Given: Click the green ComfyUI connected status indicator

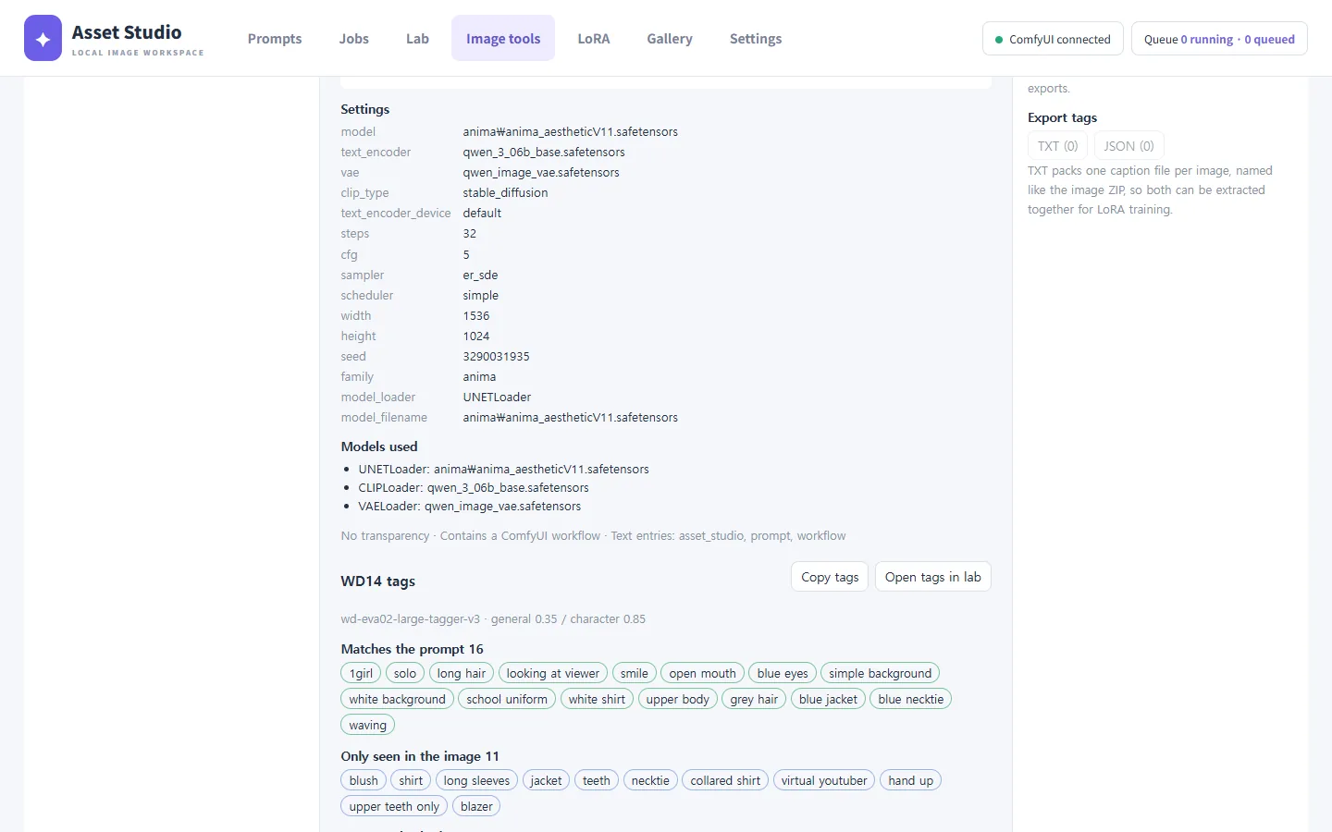Looking at the screenshot, I should tap(1053, 39).
